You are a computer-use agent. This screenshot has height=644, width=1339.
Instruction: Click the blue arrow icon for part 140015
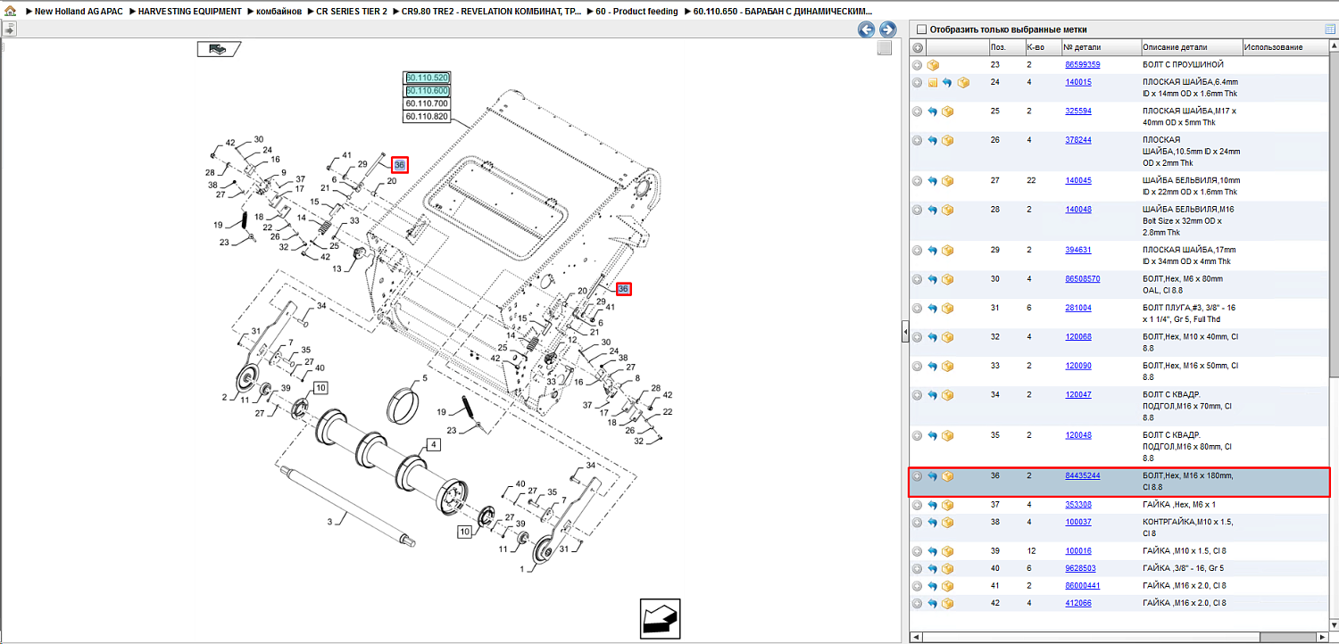point(947,83)
